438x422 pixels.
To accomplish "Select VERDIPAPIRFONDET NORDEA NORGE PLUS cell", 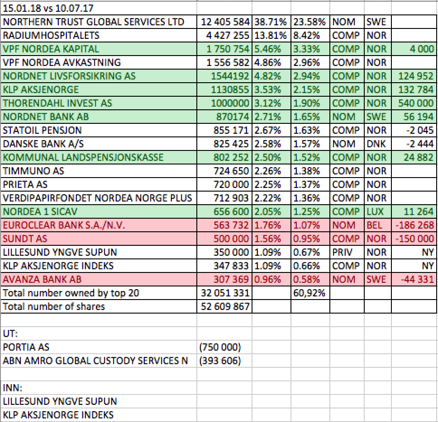I will point(99,198).
